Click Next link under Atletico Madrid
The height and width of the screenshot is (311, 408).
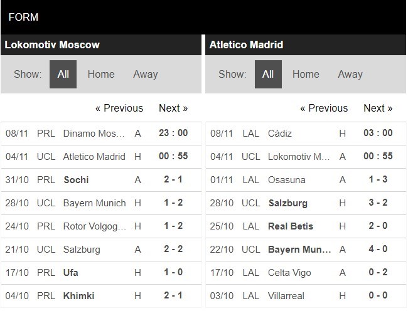point(378,108)
